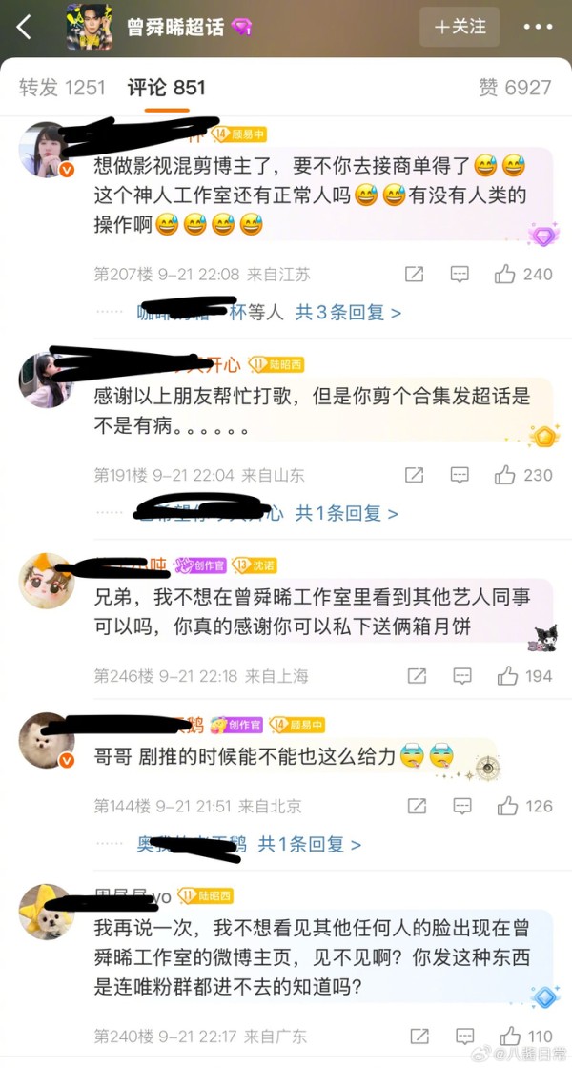Screen dimensions: 572x1068
Task: Open the three-dot more options menu
Action: coord(538,28)
